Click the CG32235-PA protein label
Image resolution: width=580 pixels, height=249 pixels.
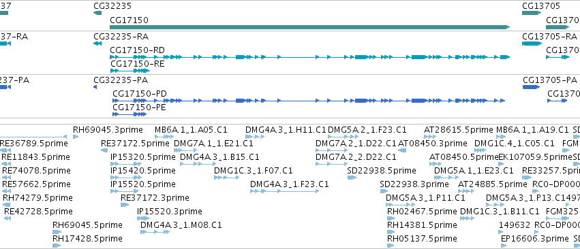(121, 80)
